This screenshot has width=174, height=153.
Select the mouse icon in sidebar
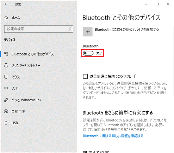6,77
